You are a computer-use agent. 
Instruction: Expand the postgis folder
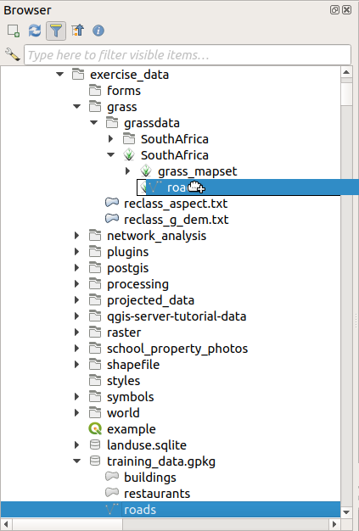tap(77, 267)
